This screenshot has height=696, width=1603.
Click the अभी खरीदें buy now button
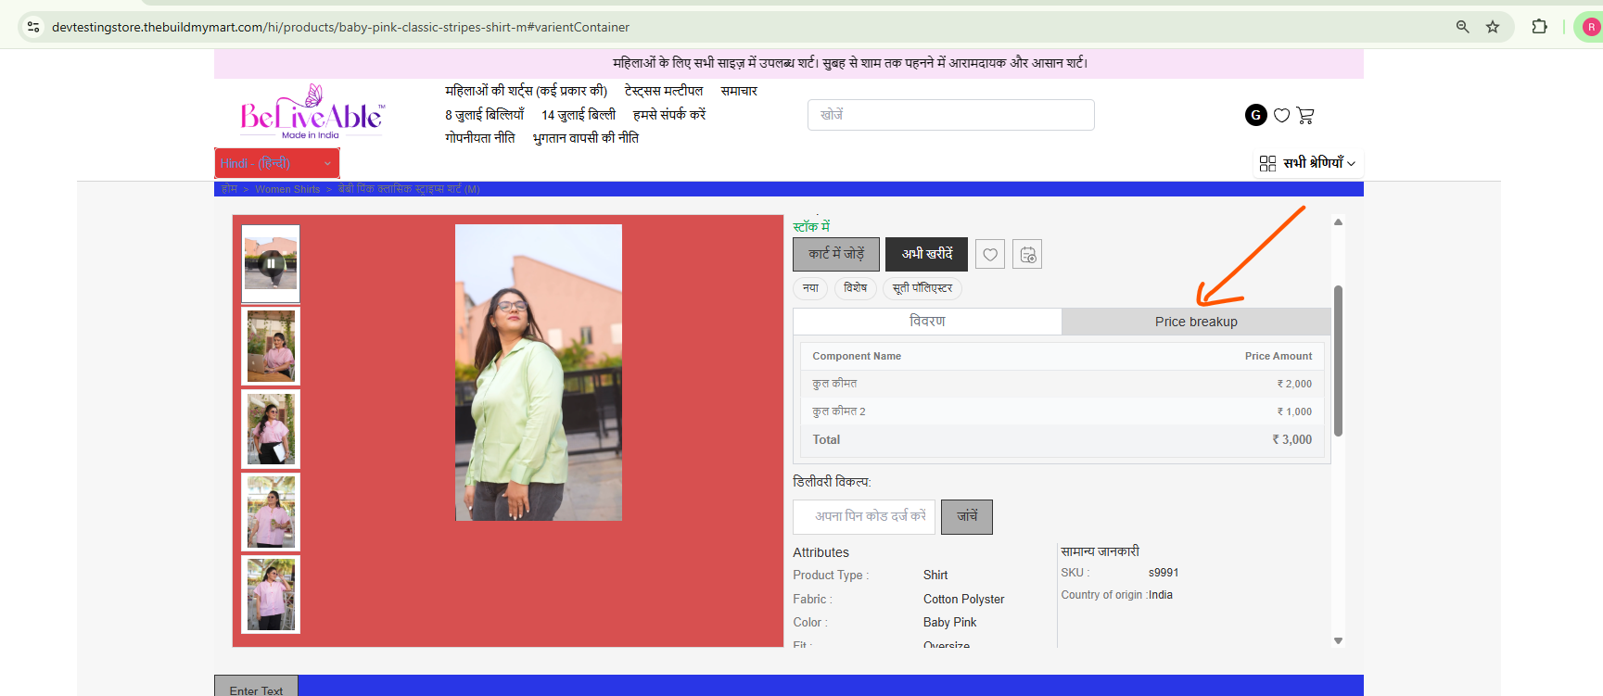[x=926, y=254]
